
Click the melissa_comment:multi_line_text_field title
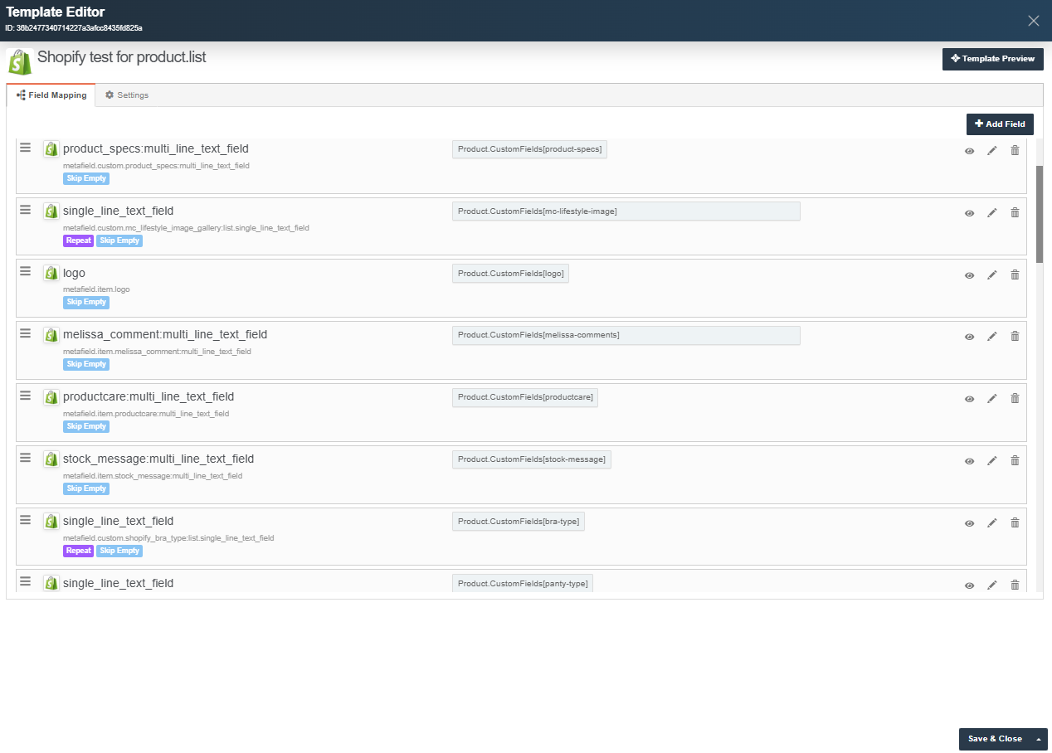coord(165,335)
